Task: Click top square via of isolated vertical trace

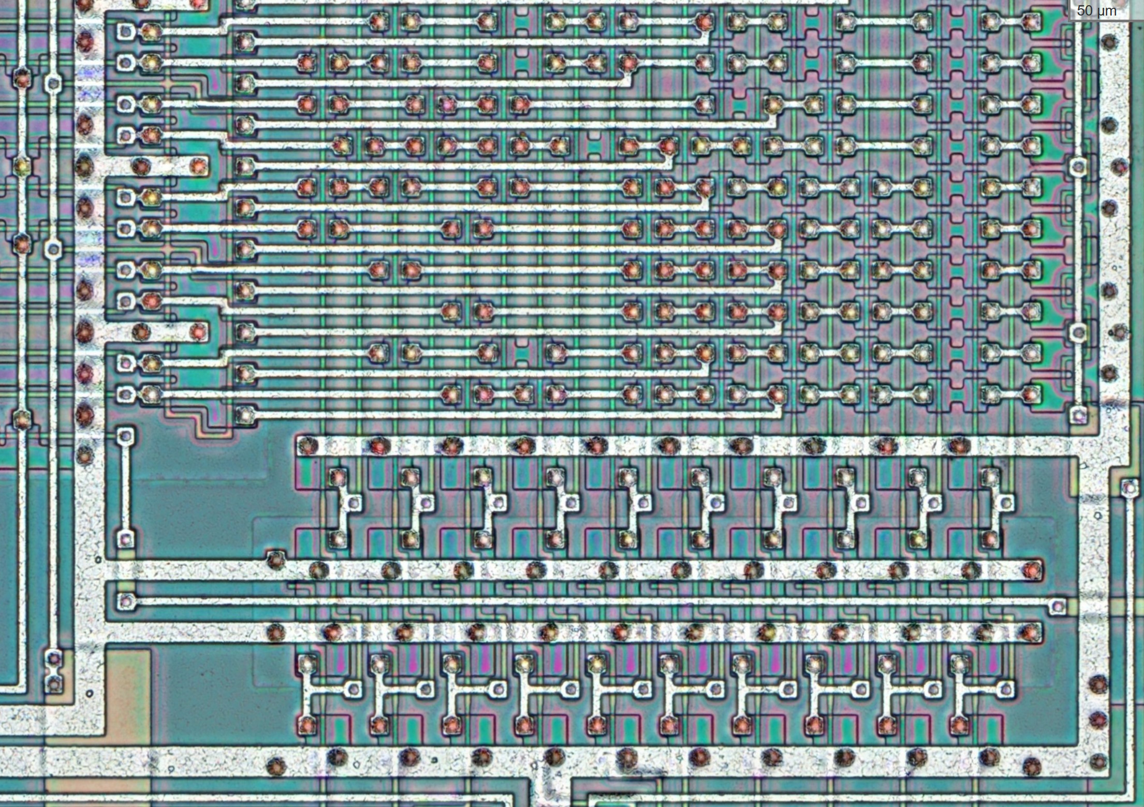Action: coord(125,436)
